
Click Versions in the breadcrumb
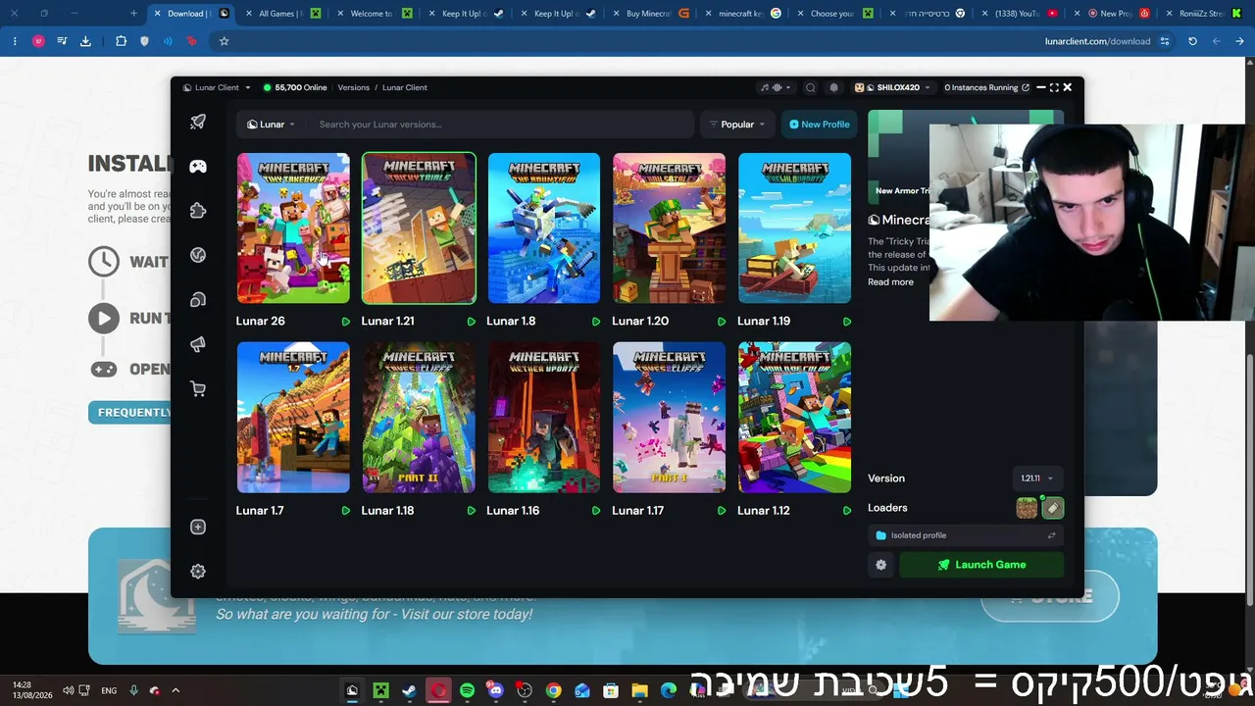[354, 87]
